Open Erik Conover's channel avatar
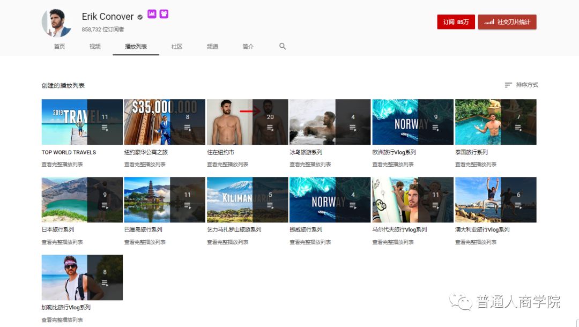579x327 pixels. click(x=57, y=23)
